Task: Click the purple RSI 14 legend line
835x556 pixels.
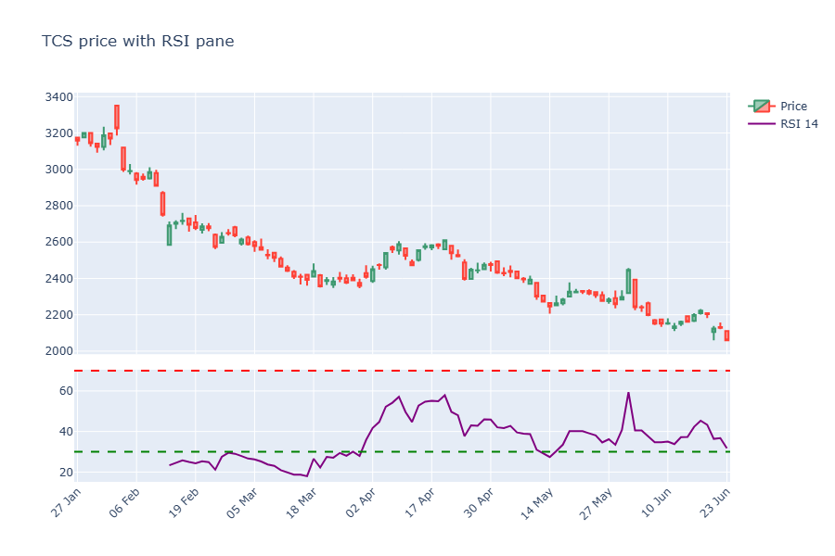Action: pyautogui.click(x=762, y=123)
